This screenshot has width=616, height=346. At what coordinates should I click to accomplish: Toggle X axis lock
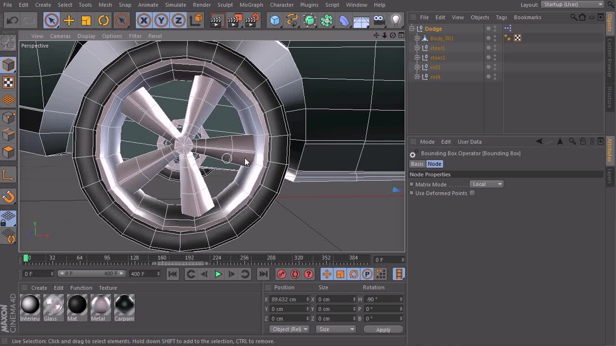coord(143,20)
